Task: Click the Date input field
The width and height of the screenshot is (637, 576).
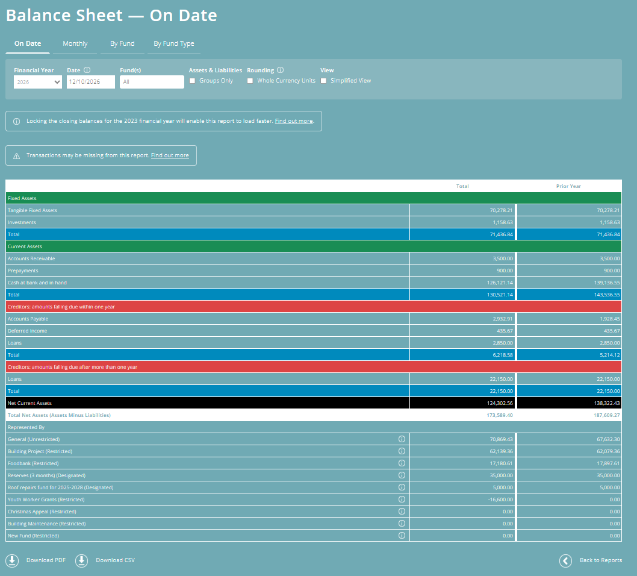Action: 91,82
